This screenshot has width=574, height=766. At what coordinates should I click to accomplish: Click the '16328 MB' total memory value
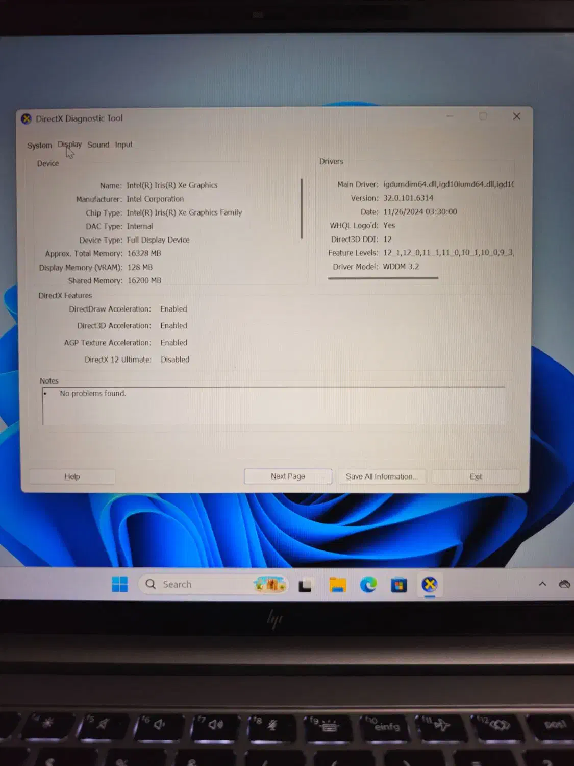click(144, 254)
